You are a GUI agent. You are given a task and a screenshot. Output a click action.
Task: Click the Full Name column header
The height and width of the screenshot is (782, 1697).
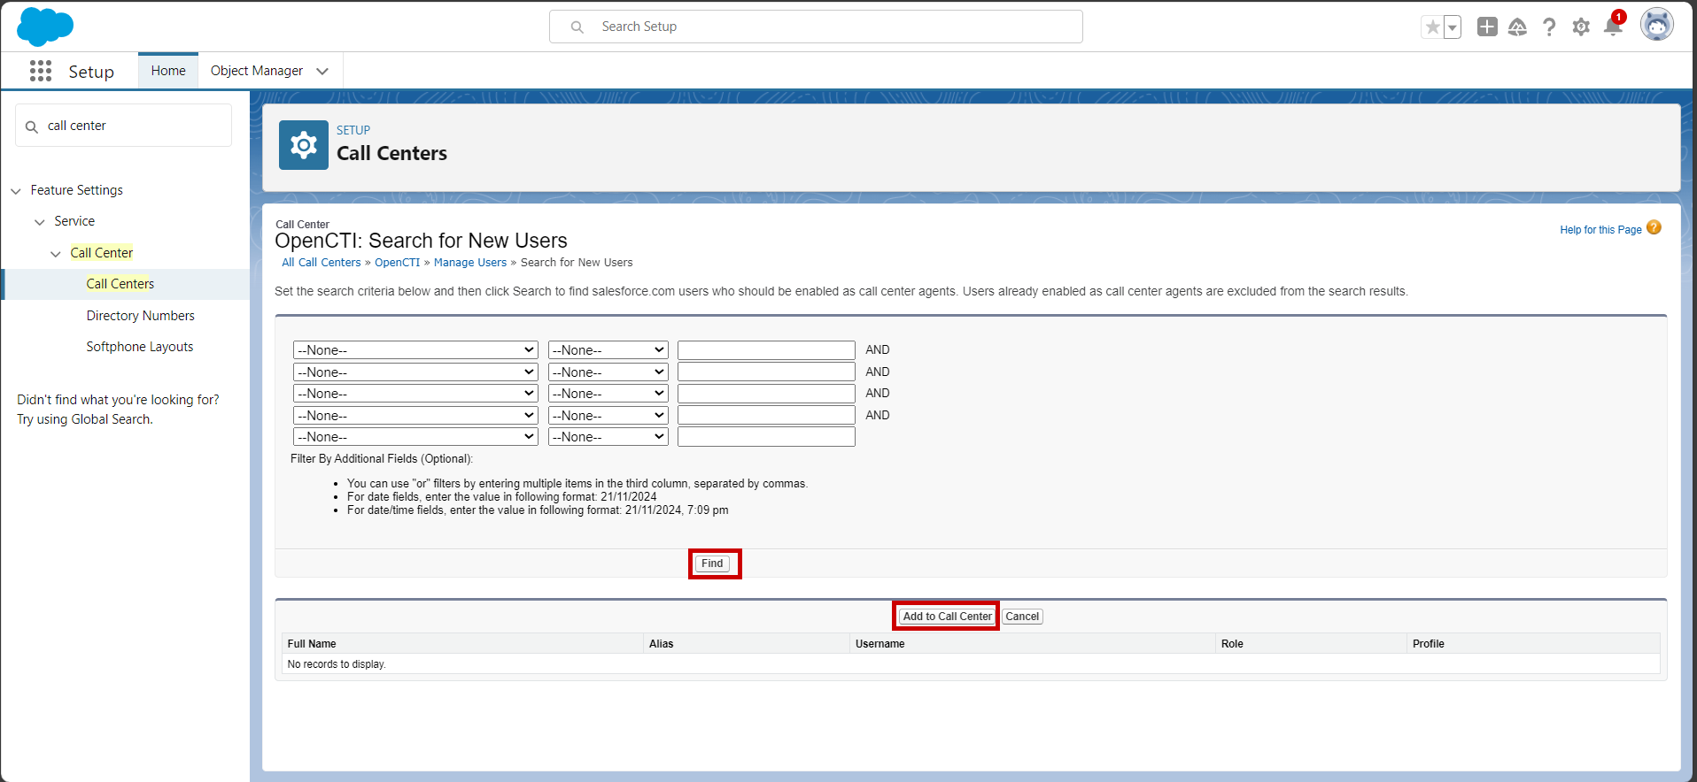(312, 644)
